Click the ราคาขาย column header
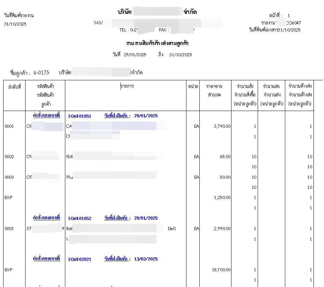This screenshot has width=324, height=287. tap(214, 86)
